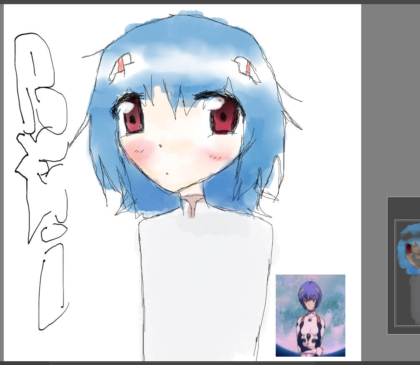Click the purple-haired head in the reference photo

pyautogui.click(x=309, y=295)
